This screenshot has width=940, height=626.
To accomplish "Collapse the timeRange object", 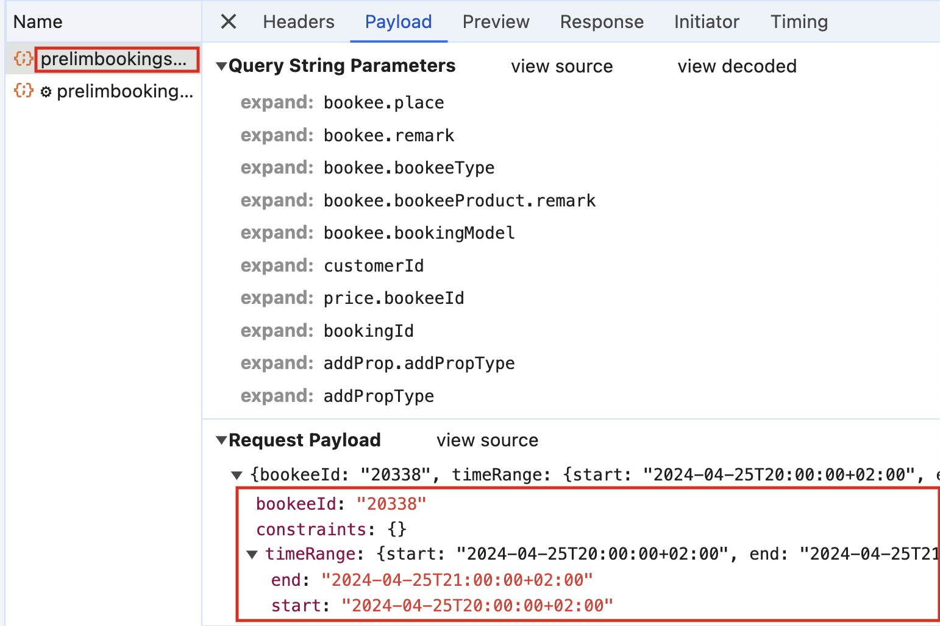I will tap(252, 555).
